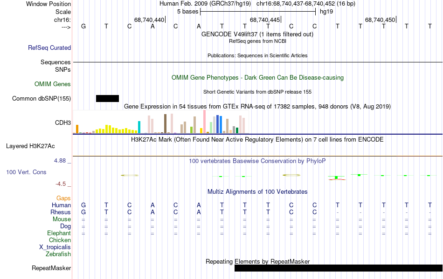Screen dimensions: 443x279
Task: Click the 68,740,445 ruler position
Action: 265,20
